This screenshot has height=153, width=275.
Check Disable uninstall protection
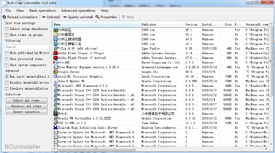[7, 82]
